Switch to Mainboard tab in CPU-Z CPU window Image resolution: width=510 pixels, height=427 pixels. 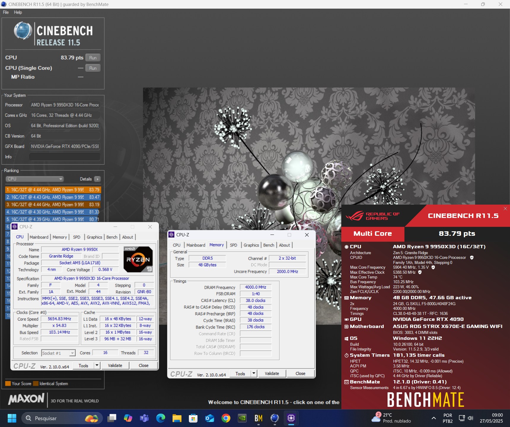[x=39, y=237]
